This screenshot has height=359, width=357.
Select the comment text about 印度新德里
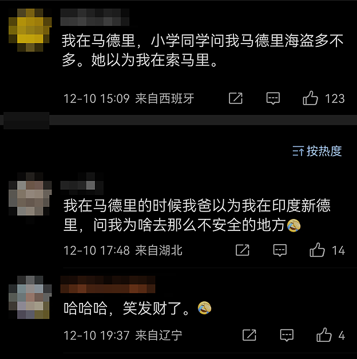click(197, 215)
